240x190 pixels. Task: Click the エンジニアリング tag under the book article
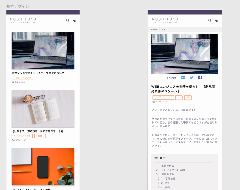tap(22, 136)
